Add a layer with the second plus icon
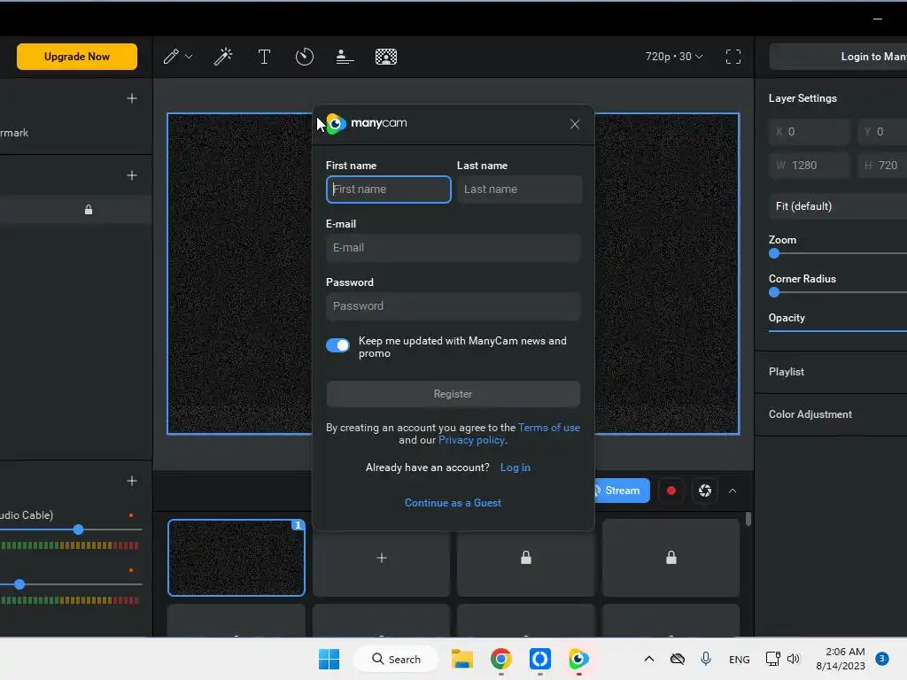This screenshot has height=680, width=907. 132,175
